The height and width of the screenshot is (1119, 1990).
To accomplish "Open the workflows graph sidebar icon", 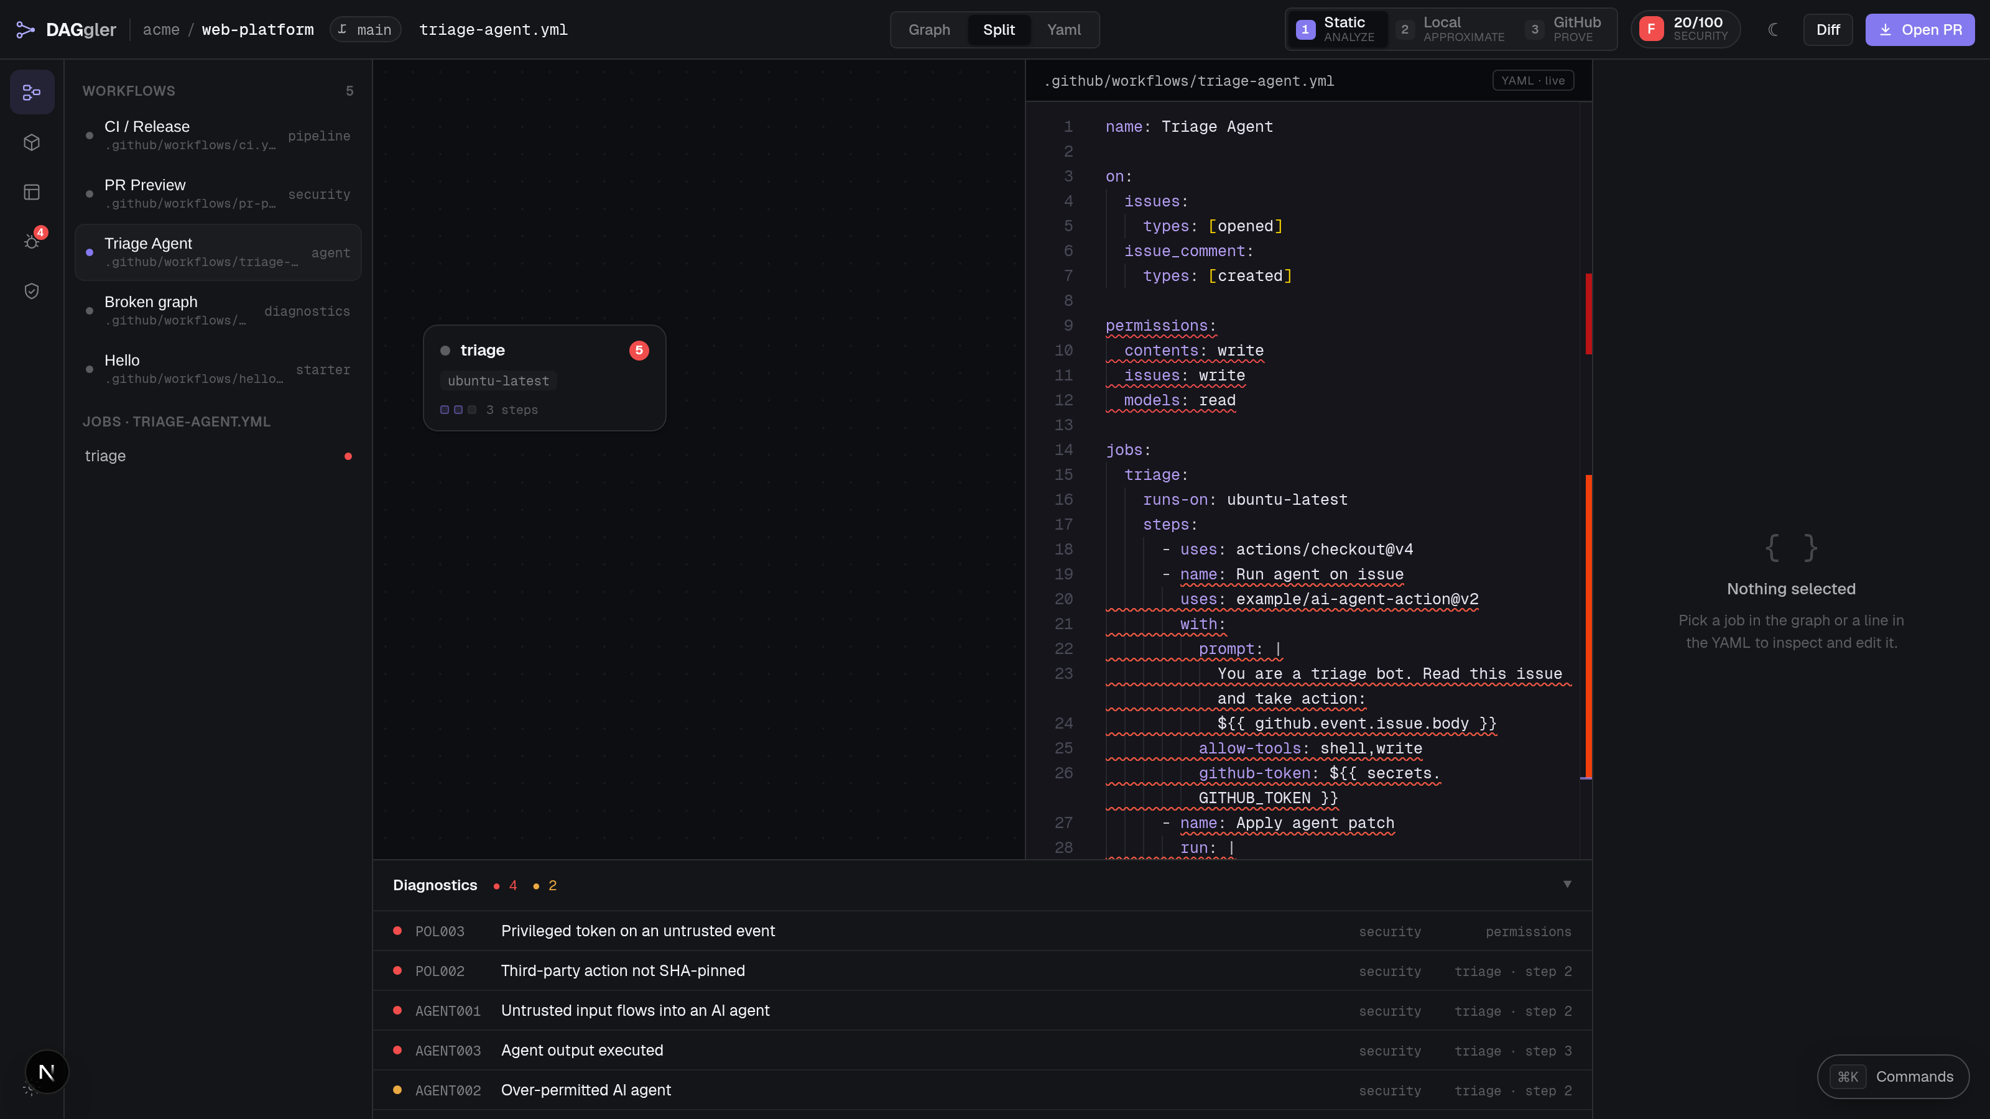I will (x=32, y=93).
